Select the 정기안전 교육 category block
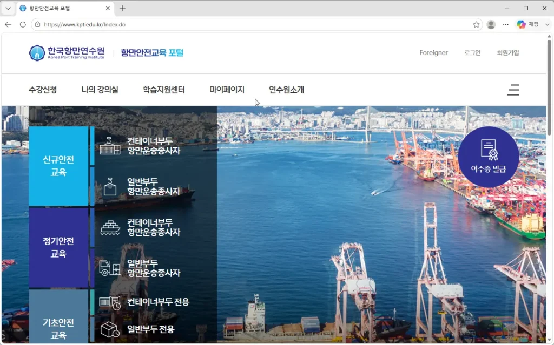The image size is (554, 345). coord(58,247)
